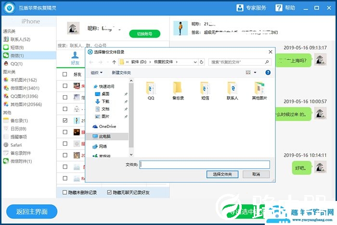The width and height of the screenshot is (337, 225).
Task: Click 软件 (D:) in the address path
Action: click(139, 62)
